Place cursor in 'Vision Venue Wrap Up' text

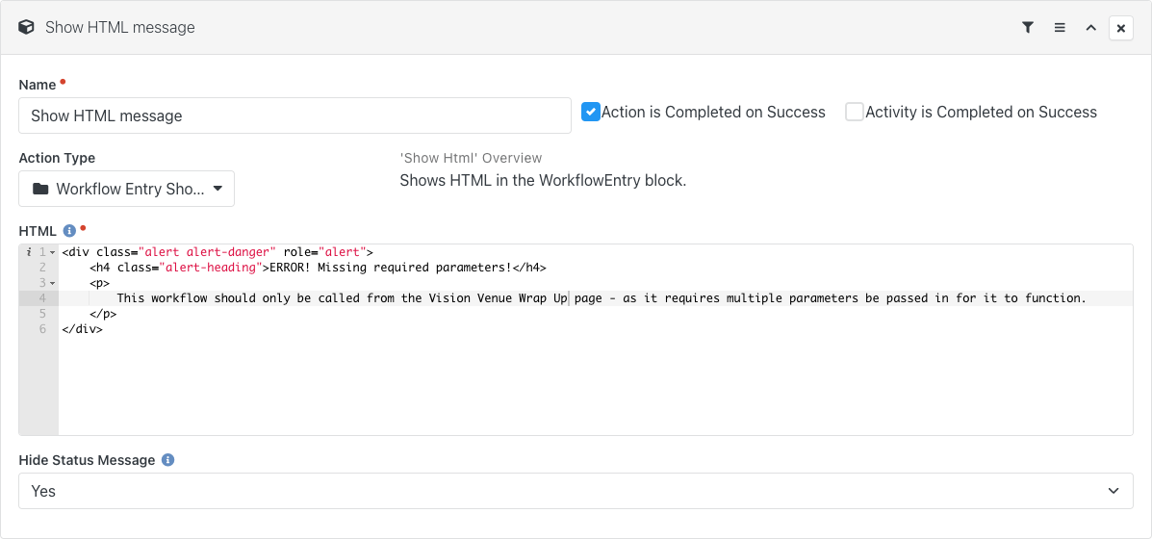(x=499, y=298)
